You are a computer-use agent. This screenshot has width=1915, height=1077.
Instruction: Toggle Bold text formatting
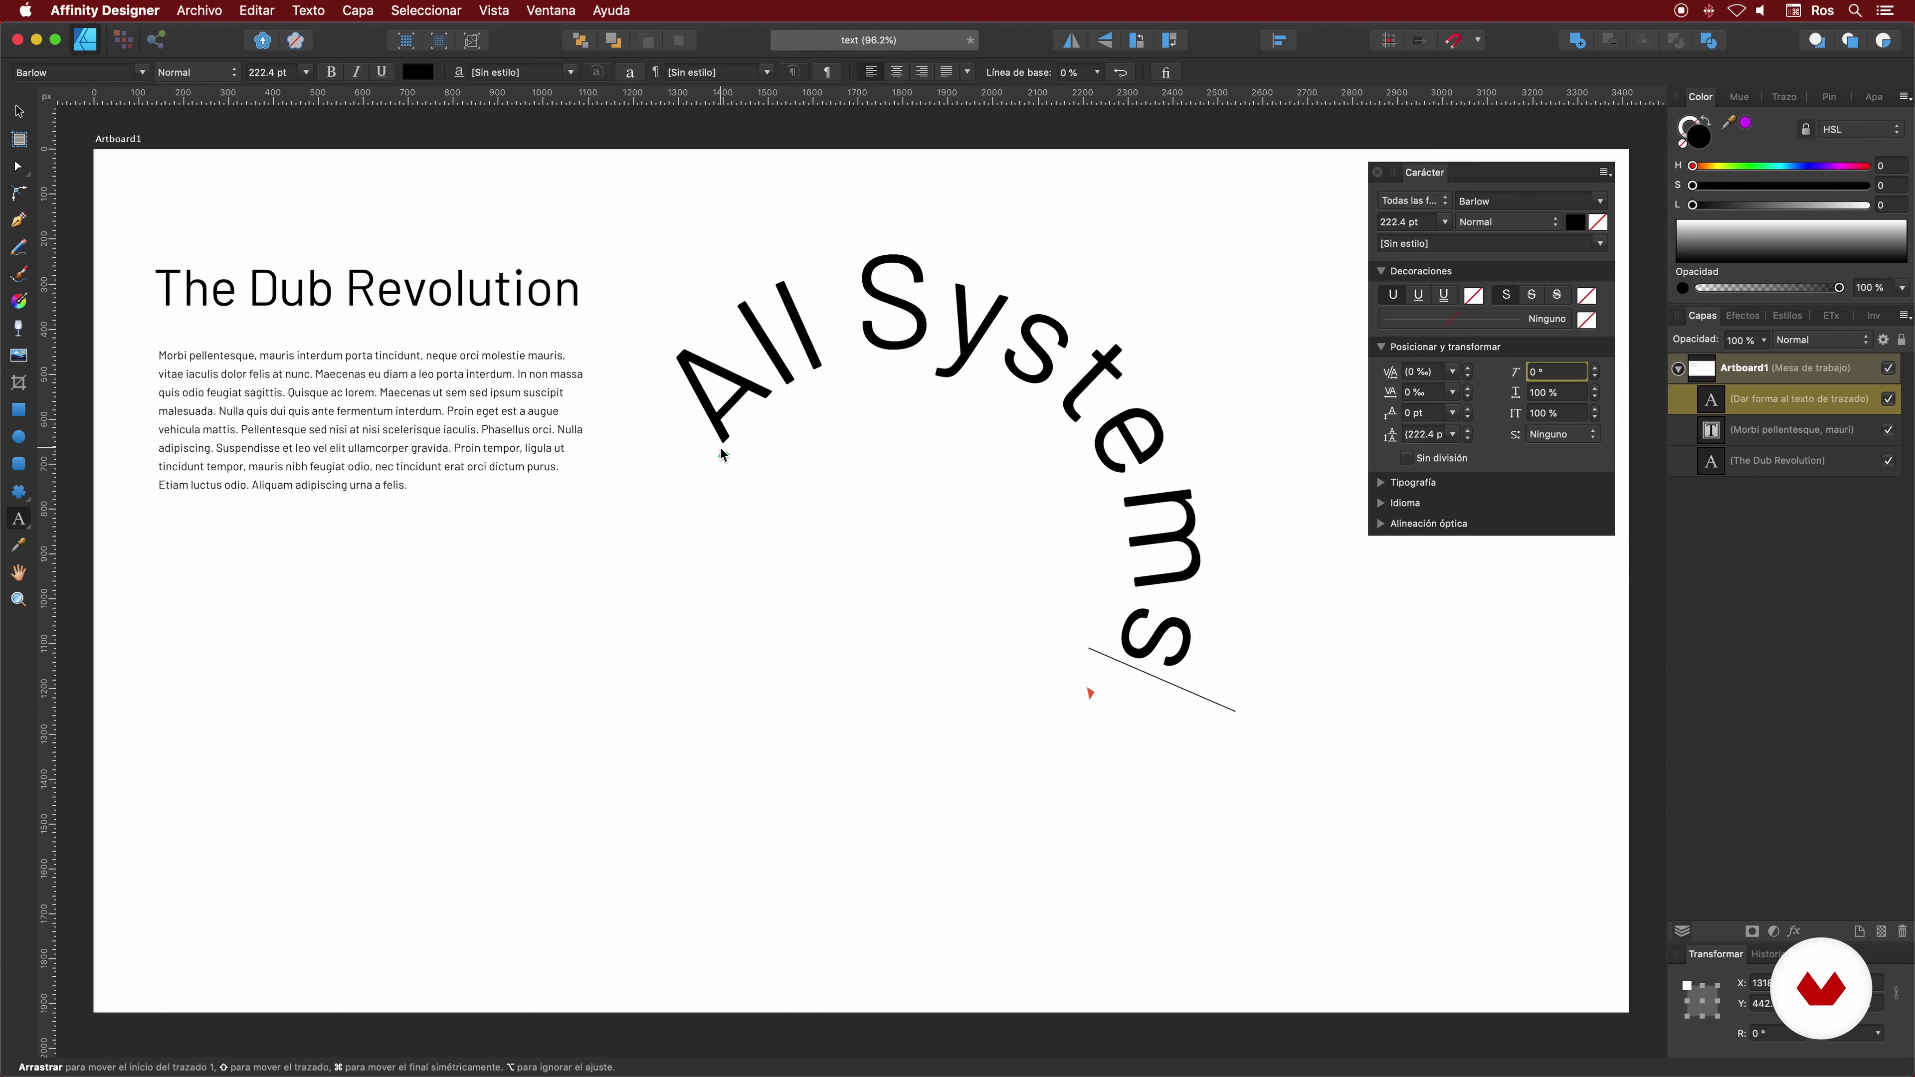(x=332, y=72)
